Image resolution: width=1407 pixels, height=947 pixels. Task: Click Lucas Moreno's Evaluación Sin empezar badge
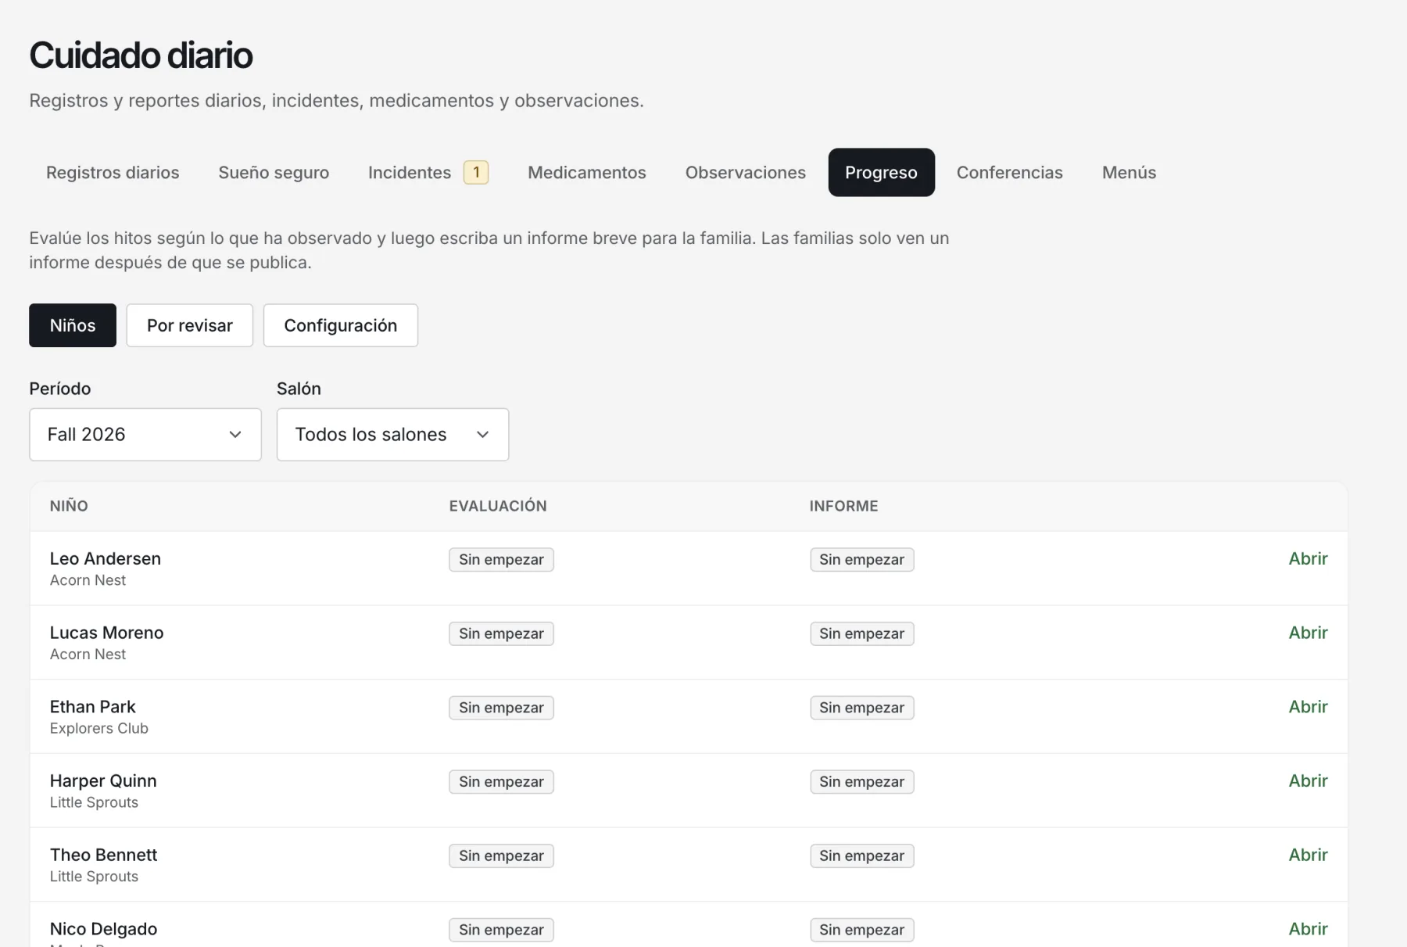point(501,634)
